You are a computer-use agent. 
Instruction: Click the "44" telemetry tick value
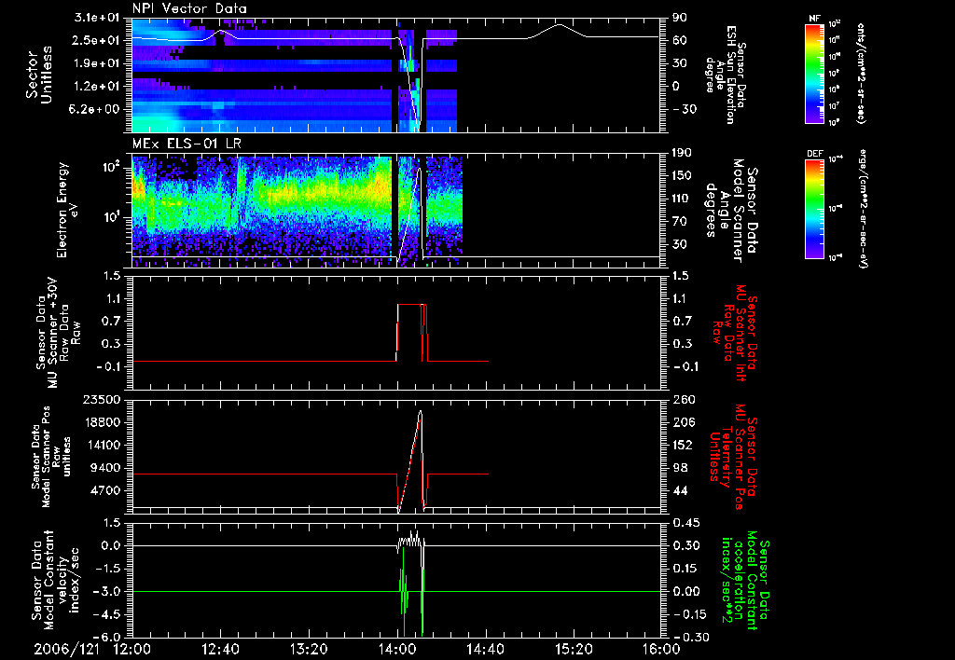pyautogui.click(x=680, y=490)
